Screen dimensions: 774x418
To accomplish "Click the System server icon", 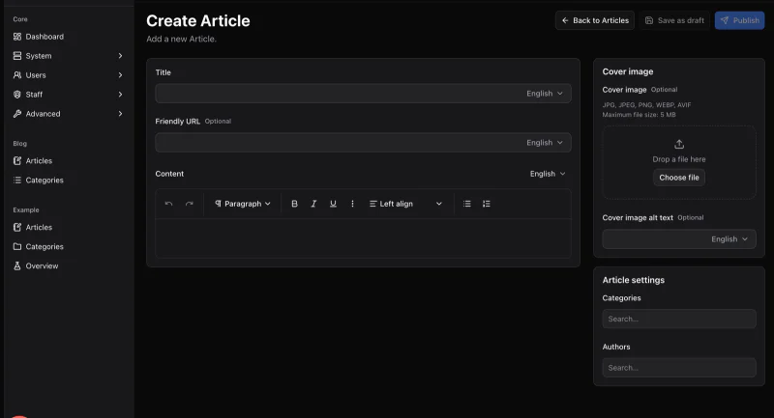I will pos(17,56).
